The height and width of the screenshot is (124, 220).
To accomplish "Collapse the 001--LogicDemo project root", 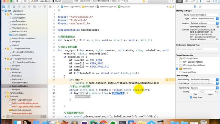I will click(3, 11).
